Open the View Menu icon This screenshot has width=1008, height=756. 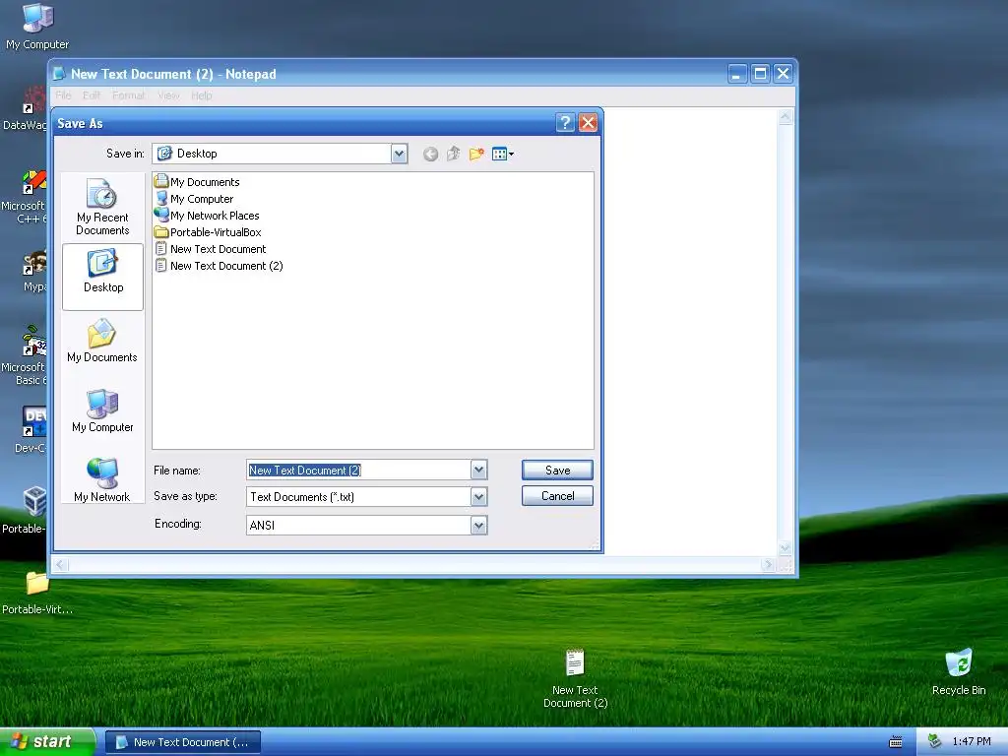[503, 154]
